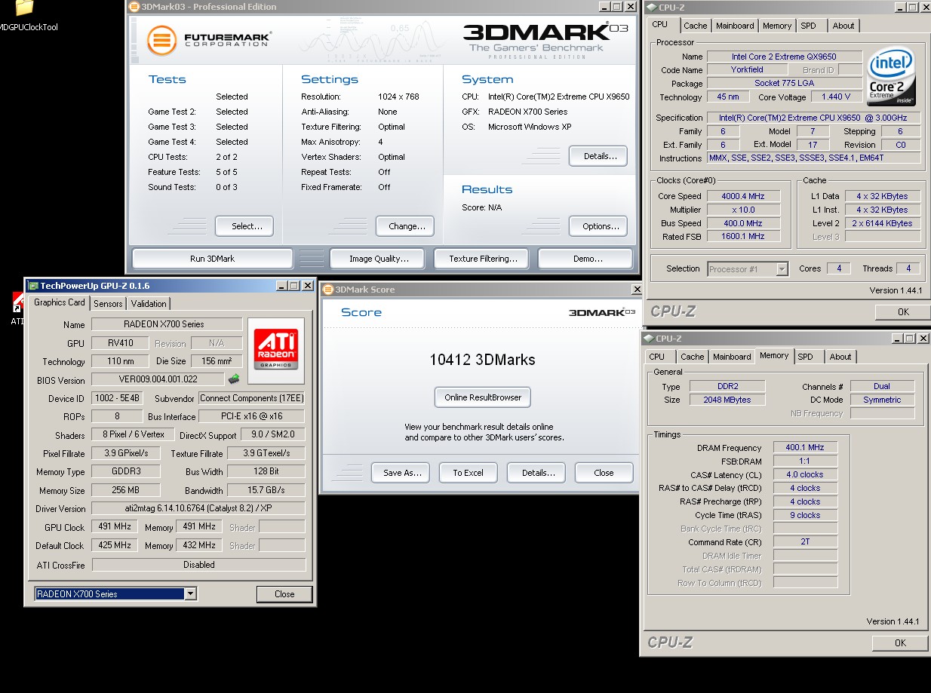The width and height of the screenshot is (931, 693).
Task: Click Close in the 3DMark Score window
Action: [x=604, y=473]
